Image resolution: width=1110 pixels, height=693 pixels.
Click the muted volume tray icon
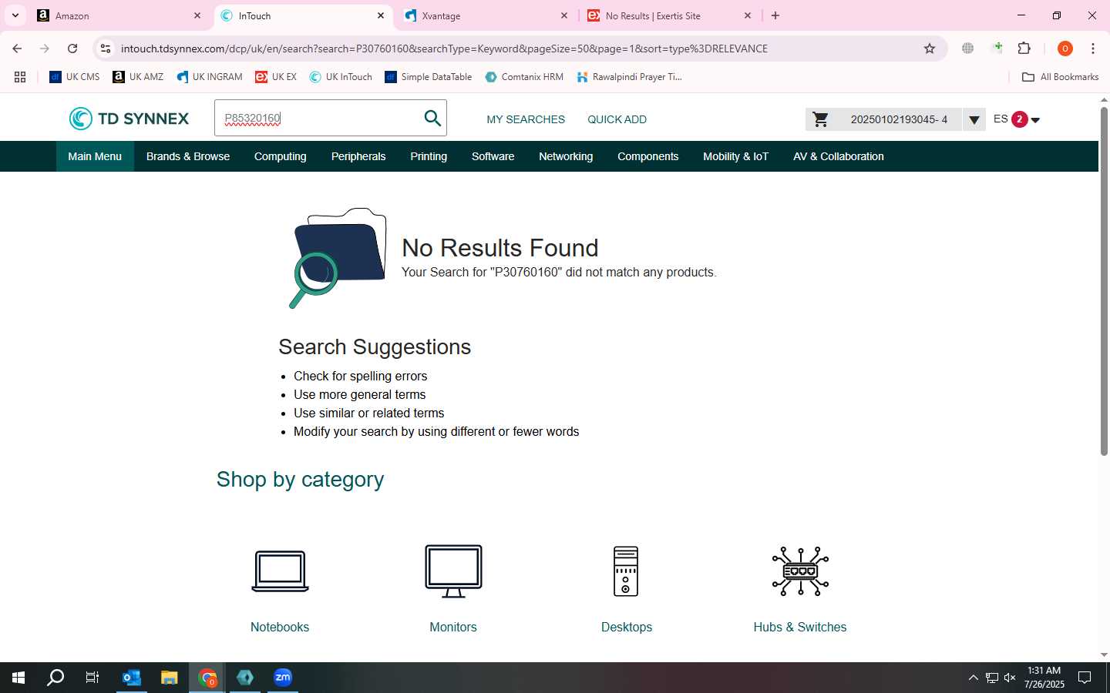pyautogui.click(x=1010, y=678)
